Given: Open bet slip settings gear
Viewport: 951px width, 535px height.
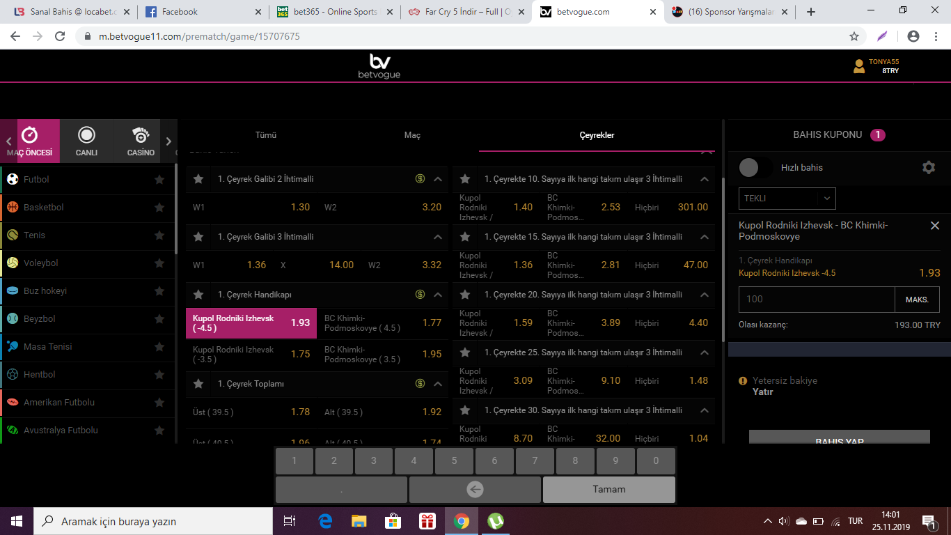Looking at the screenshot, I should tap(929, 168).
